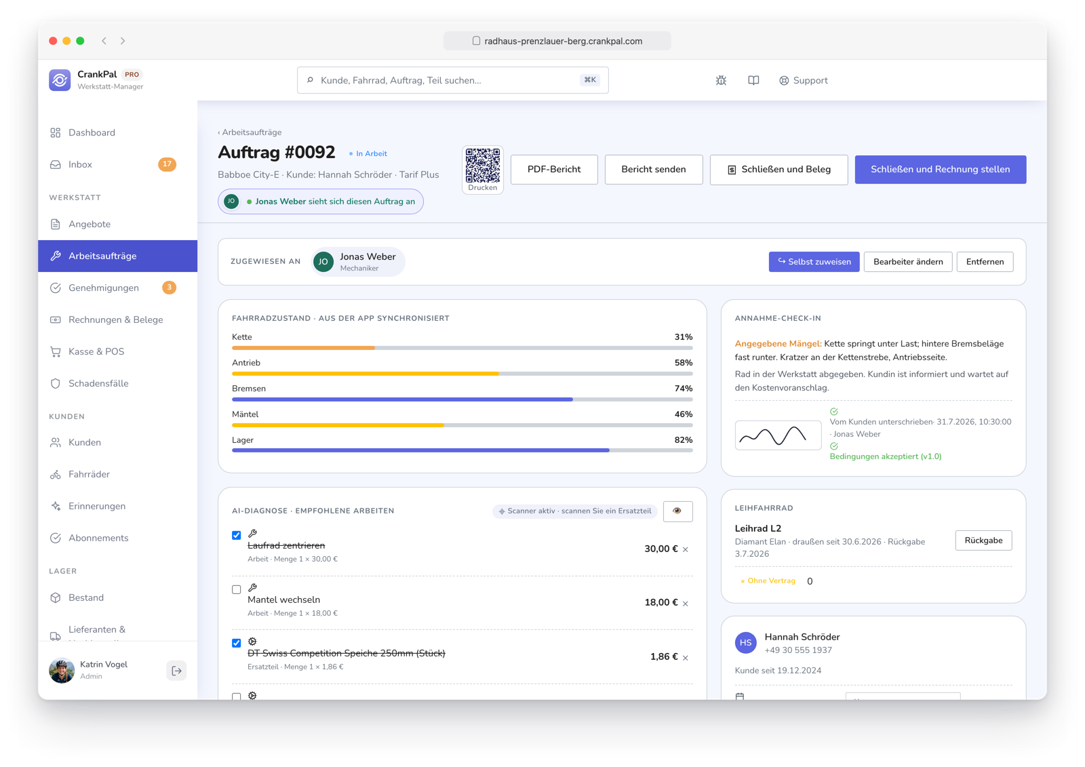Click Schließen und Rechnung stellen button
The image size is (1085, 767).
coord(940,170)
